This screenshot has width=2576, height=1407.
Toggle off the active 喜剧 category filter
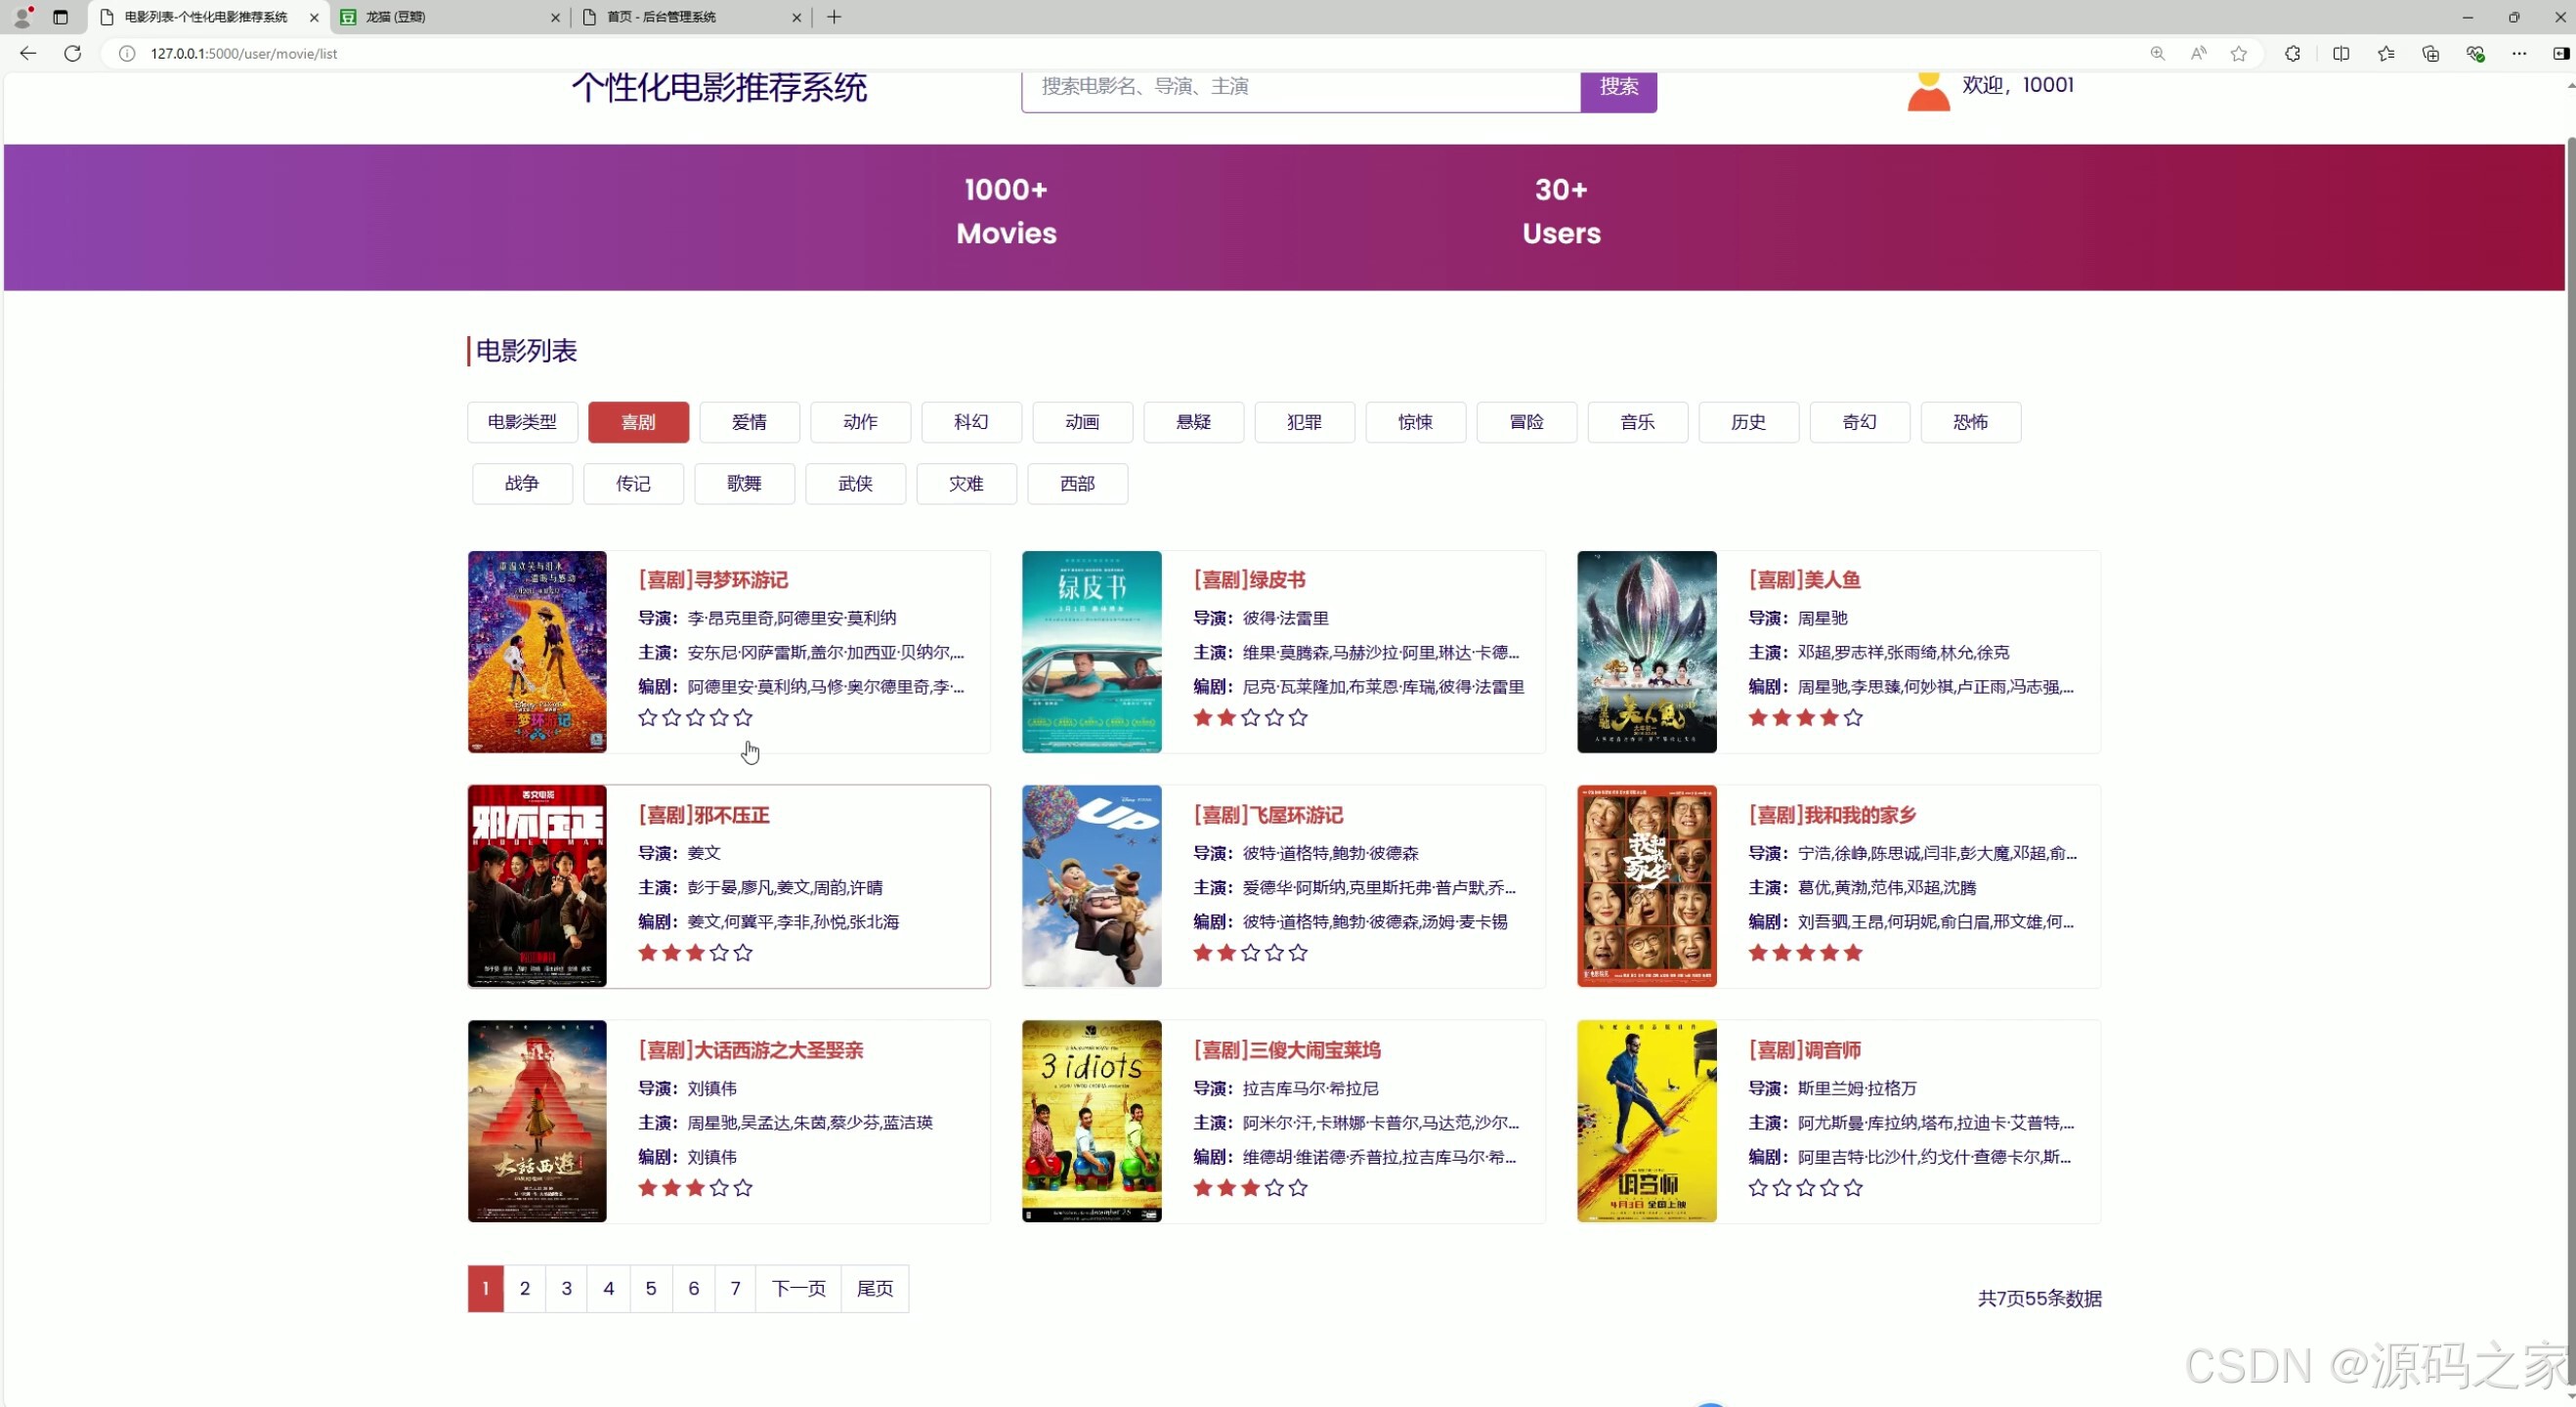[x=639, y=422]
